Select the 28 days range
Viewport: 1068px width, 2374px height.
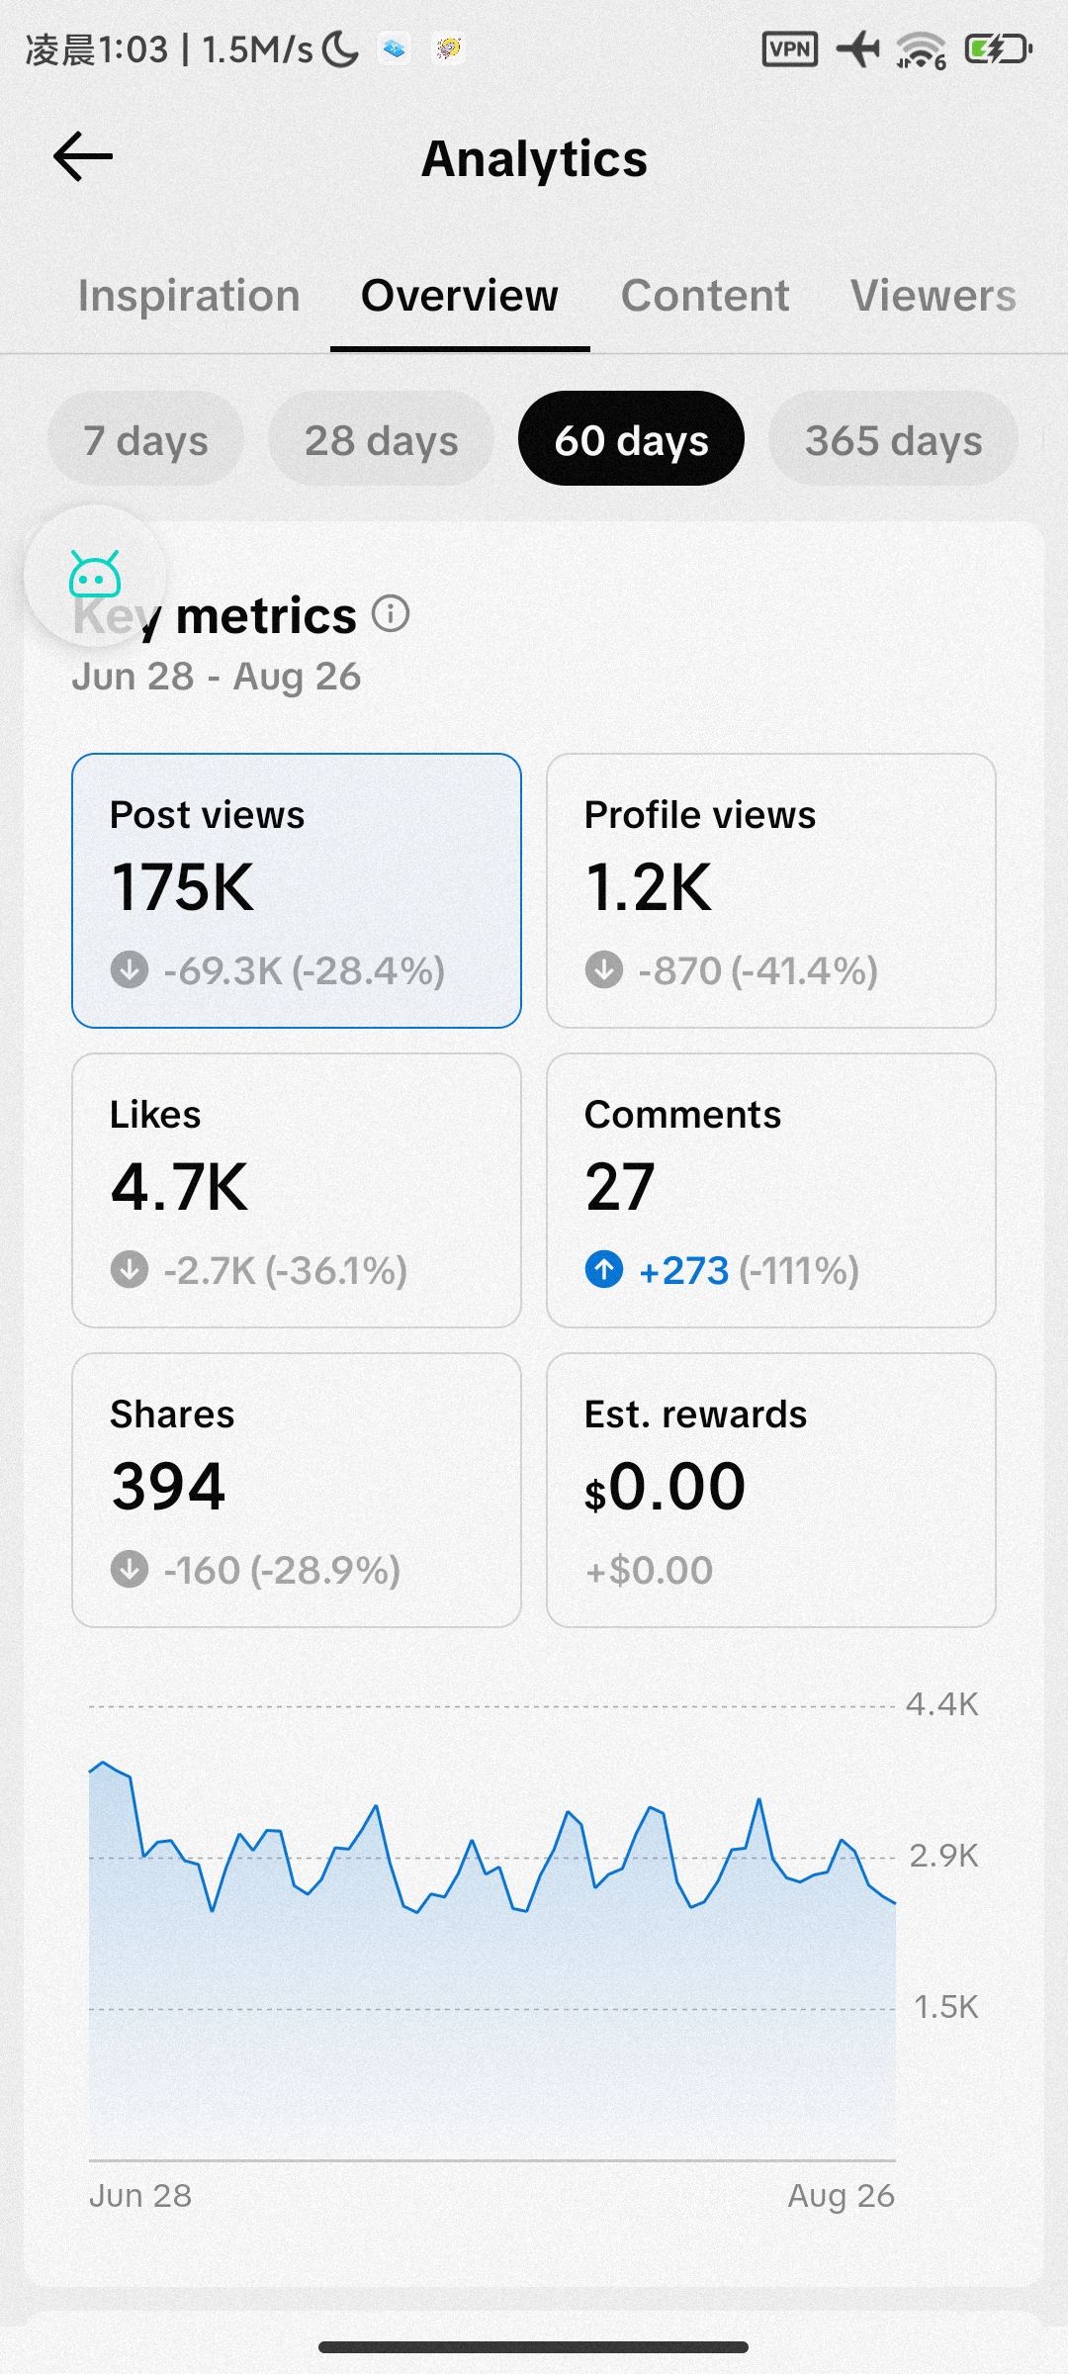click(381, 438)
